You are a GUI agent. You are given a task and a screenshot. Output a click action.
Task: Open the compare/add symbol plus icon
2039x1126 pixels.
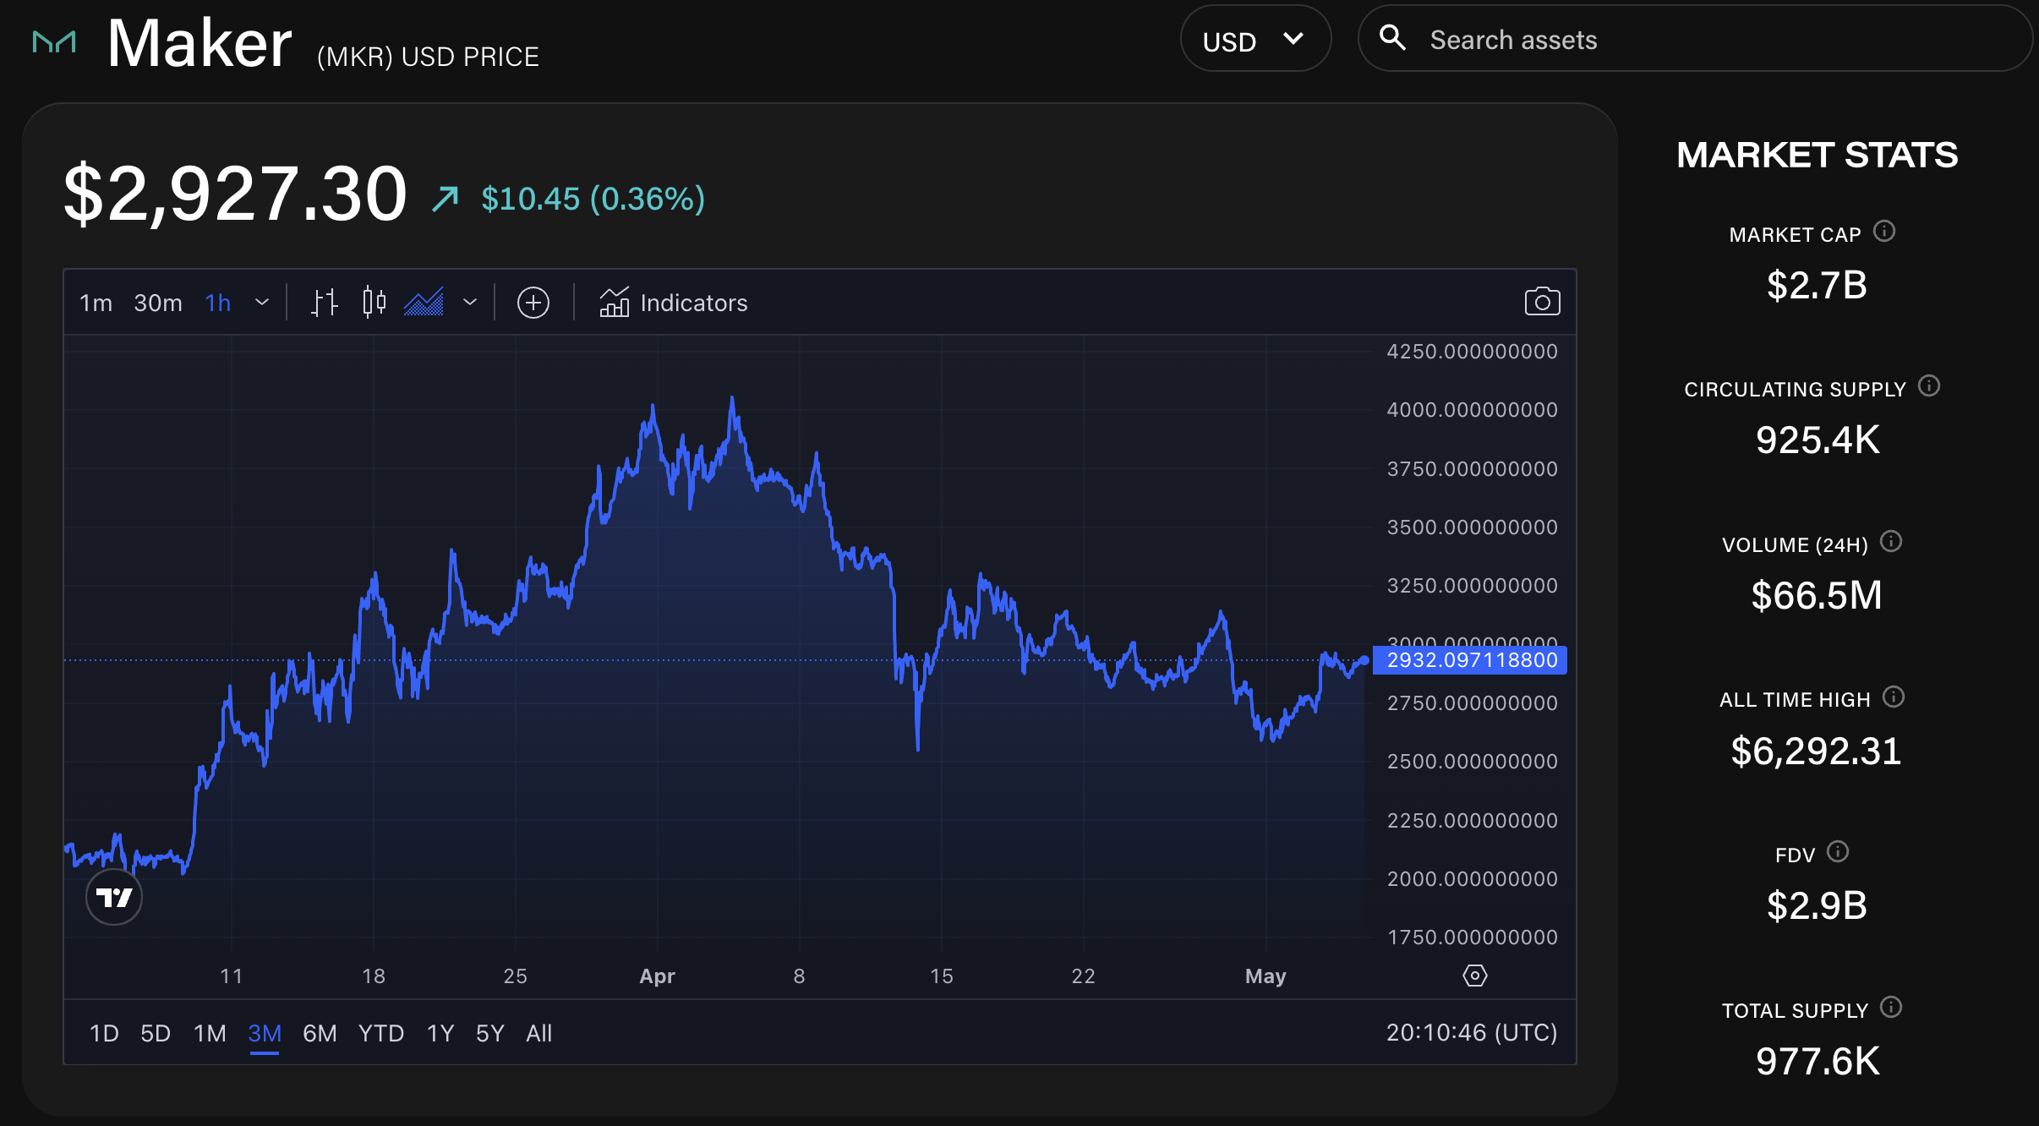[x=533, y=302]
